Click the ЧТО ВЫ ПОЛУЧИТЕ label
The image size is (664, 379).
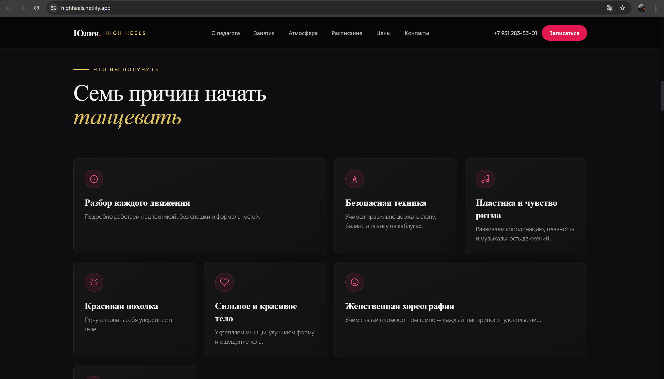pos(126,70)
